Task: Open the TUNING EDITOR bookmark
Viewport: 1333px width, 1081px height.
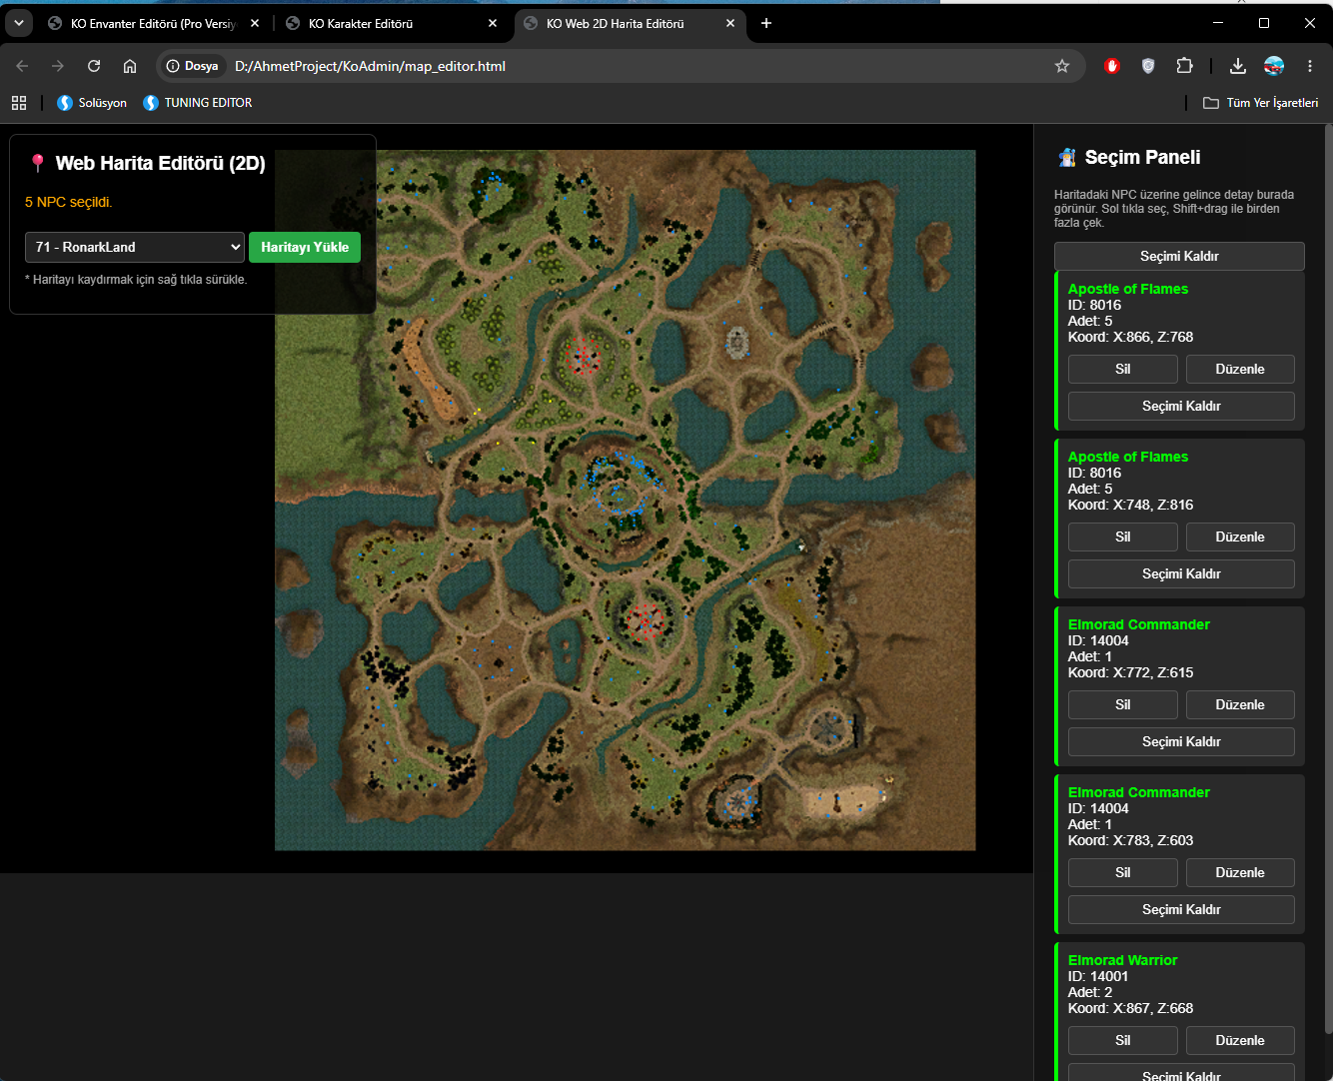Action: [x=197, y=103]
